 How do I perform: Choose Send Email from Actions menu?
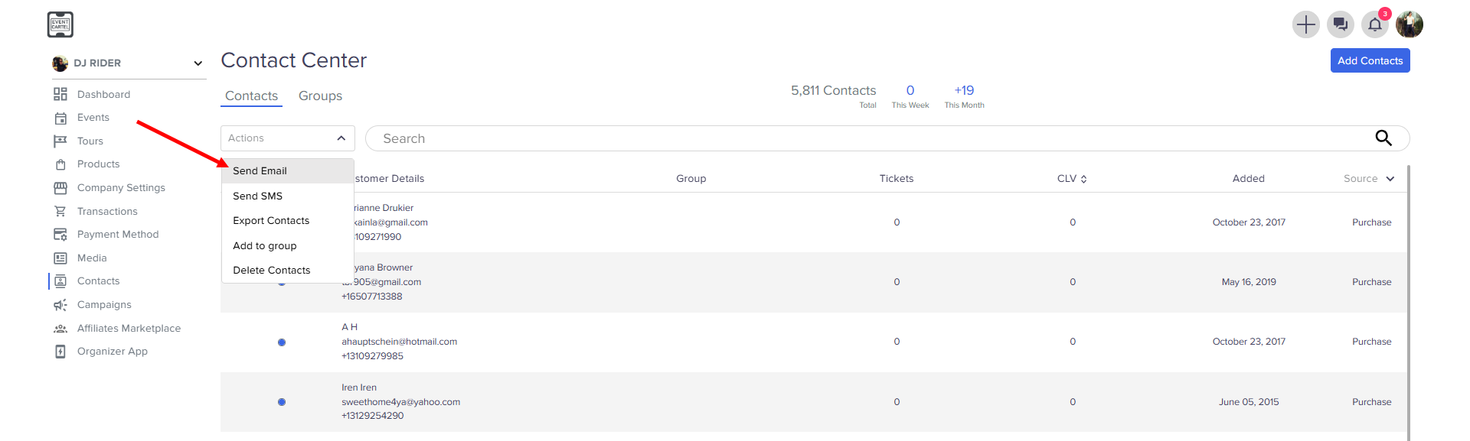pos(288,171)
